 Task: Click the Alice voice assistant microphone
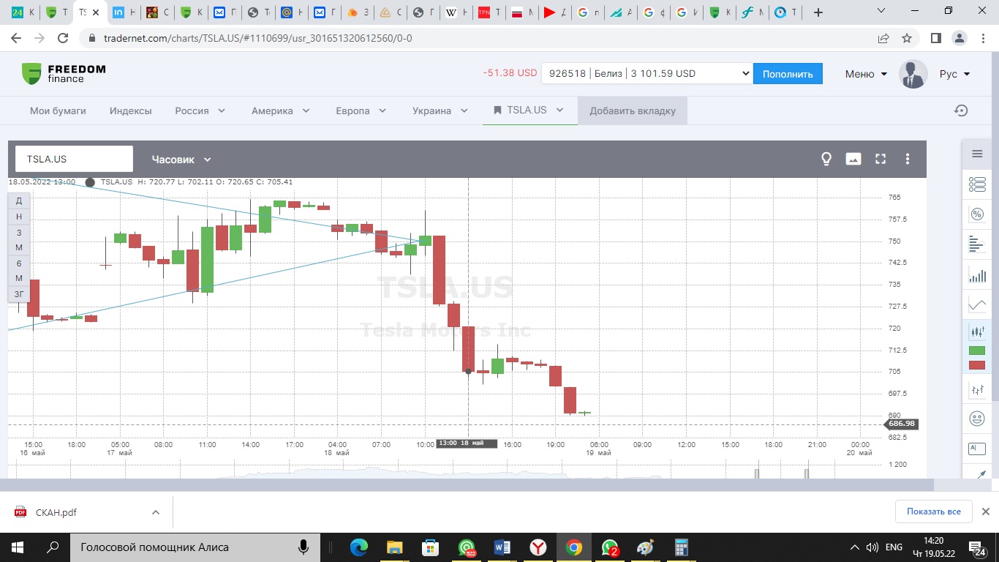click(x=303, y=547)
